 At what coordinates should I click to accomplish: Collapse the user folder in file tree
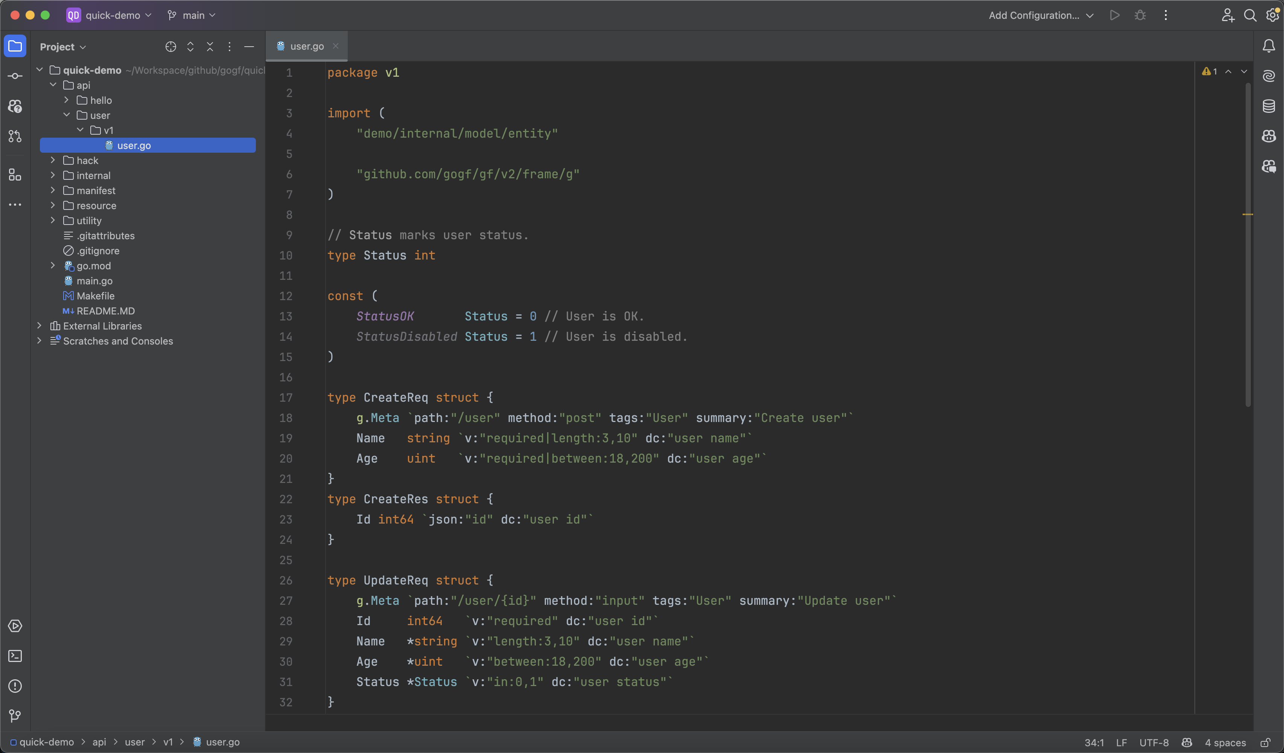pyautogui.click(x=67, y=115)
